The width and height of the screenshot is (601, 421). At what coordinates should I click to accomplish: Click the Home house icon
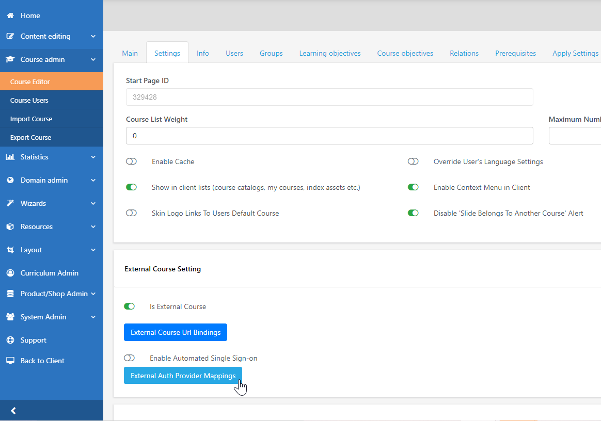pyautogui.click(x=10, y=15)
